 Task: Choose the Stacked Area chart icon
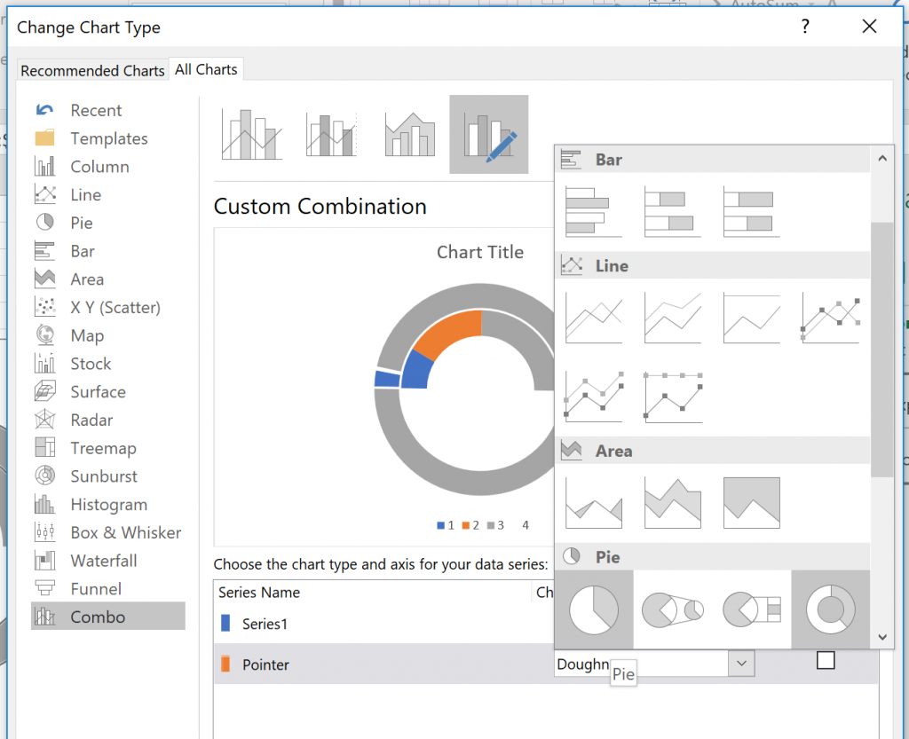[672, 503]
